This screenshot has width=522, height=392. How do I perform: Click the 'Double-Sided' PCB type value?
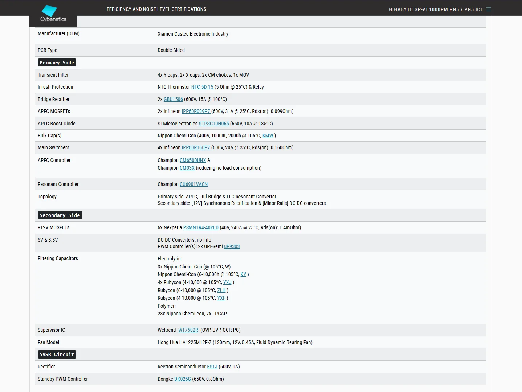171,50
